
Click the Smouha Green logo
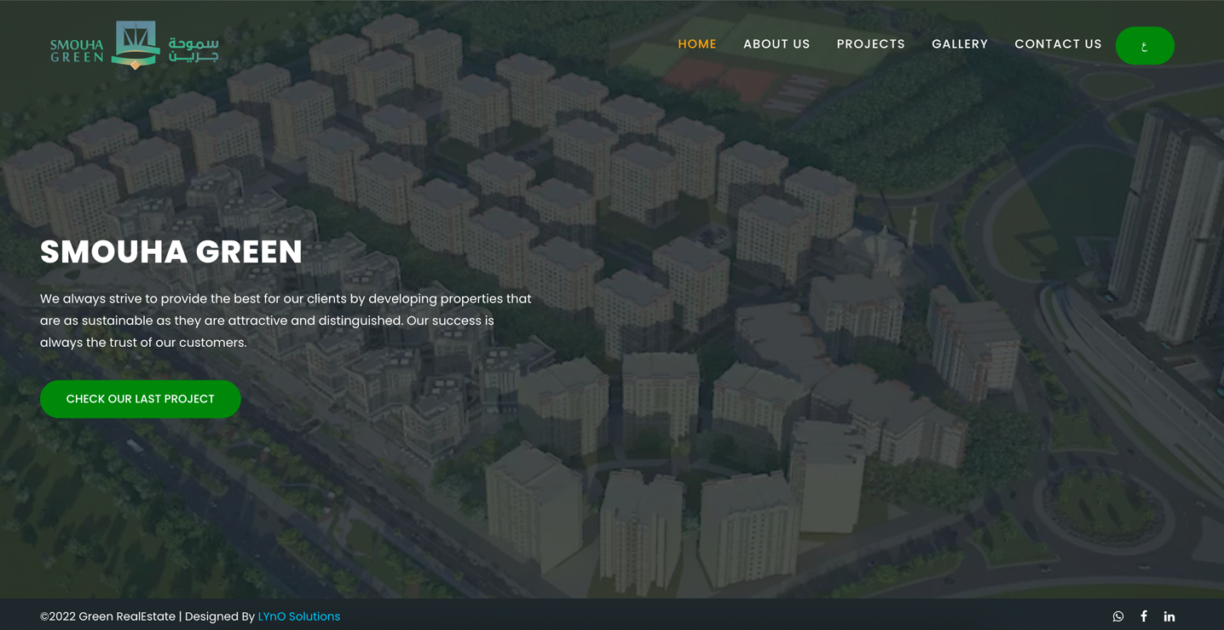pos(134,44)
